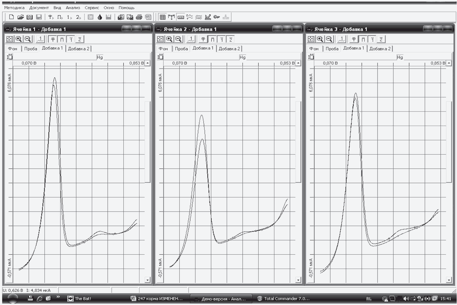Image resolution: width=457 pixels, height=305 pixels.
Task: Toggle additive 2 curve in Ячейка 2
Action: [230, 39]
